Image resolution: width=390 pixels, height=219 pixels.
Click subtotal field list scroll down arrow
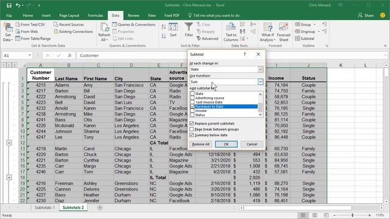click(260, 115)
